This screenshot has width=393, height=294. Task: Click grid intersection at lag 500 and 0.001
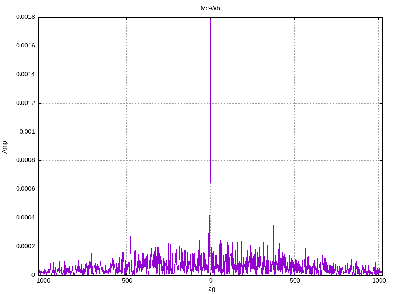coord(294,132)
